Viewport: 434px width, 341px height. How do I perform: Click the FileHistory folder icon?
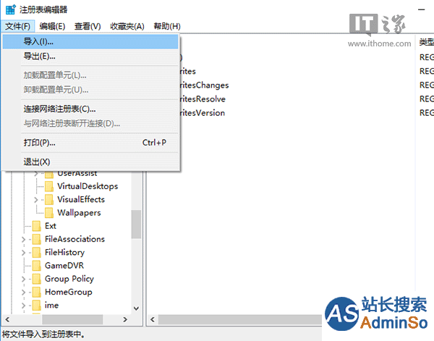point(37,253)
